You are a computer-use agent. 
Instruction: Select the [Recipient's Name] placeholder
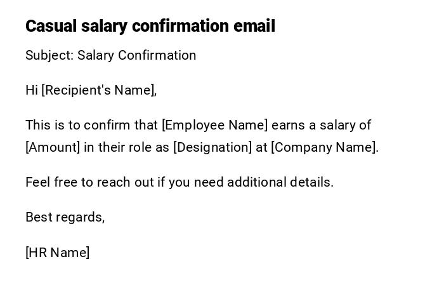pos(99,90)
